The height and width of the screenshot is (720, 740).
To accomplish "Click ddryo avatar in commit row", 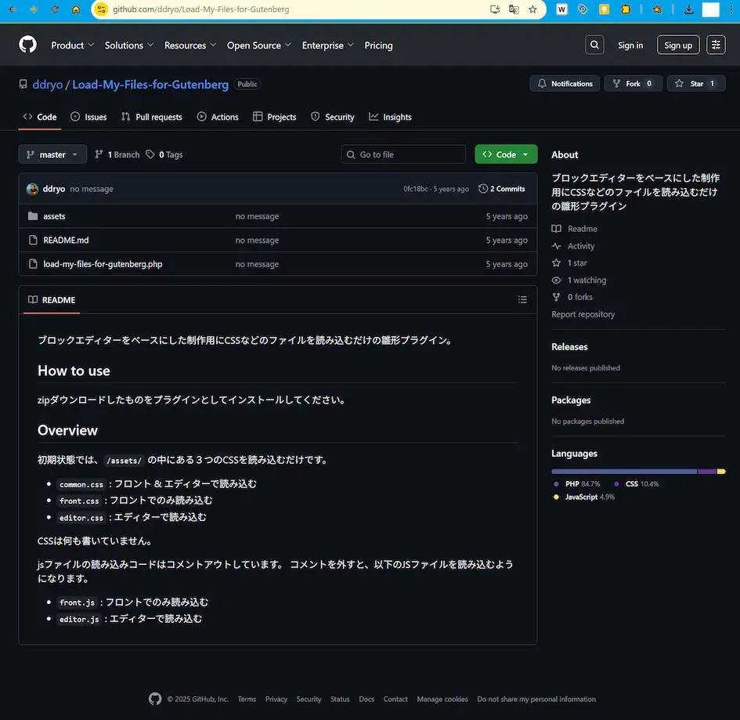I will tap(33, 189).
